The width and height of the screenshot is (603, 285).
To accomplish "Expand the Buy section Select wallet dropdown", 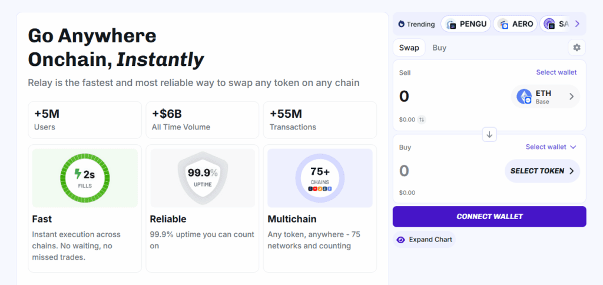I will 551,147.
